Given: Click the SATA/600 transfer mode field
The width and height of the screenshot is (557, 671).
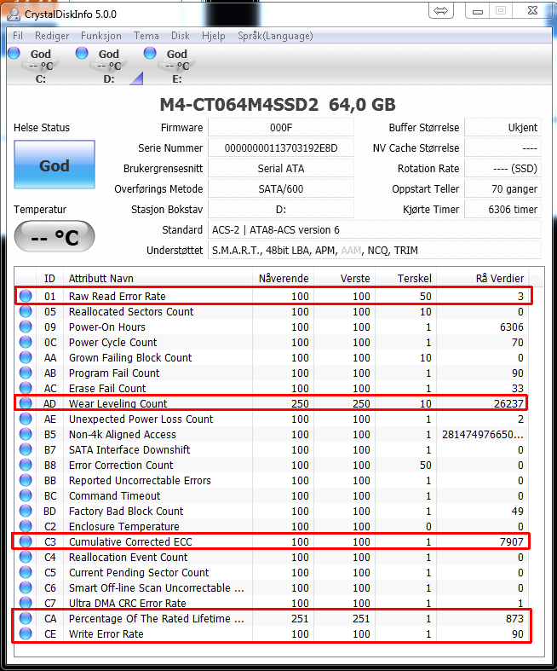Looking at the screenshot, I should (x=281, y=189).
